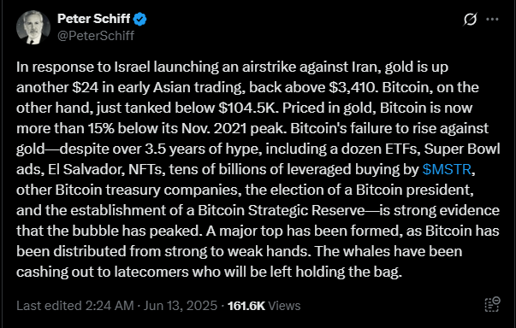Image resolution: width=516 pixels, height=328 pixels.
Task: Click the 2:24 AM timestamp
Action: [x=110, y=306]
